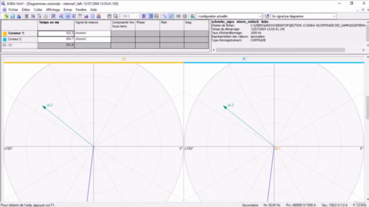Click the icon left of harmonics bar chart
Screen dimensions: 369x207
[80, 16]
